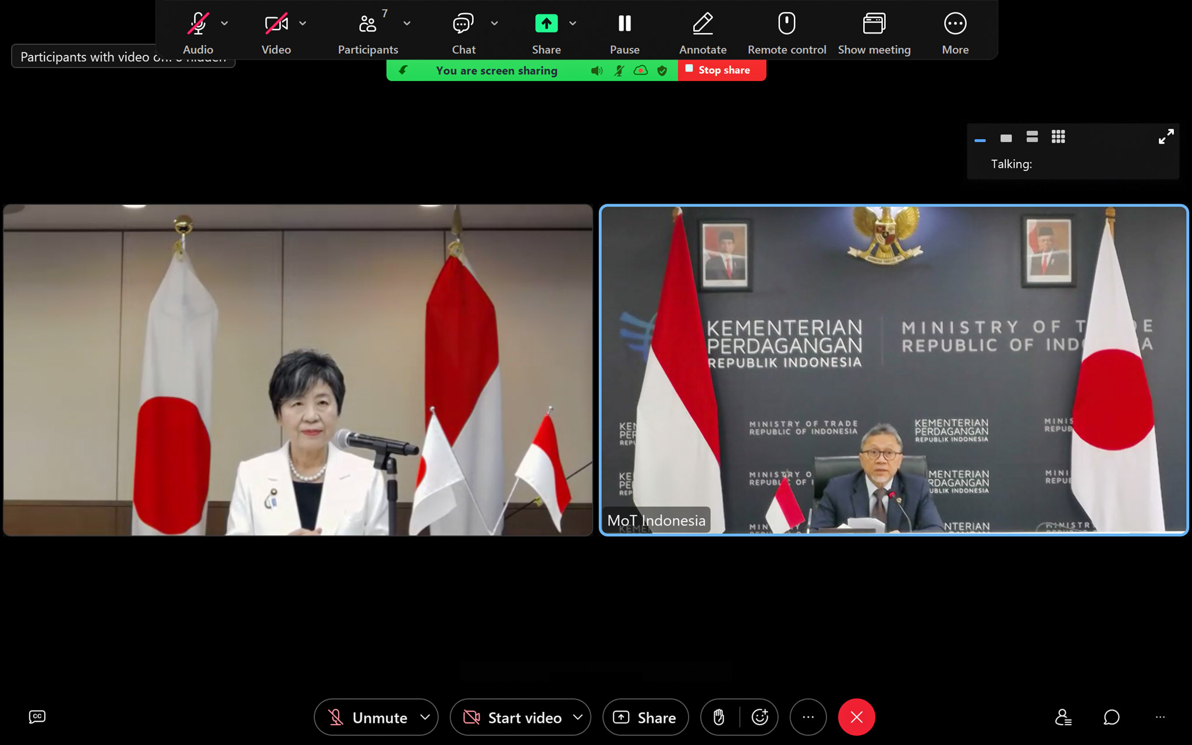
Task: Click the Unmute button in bottom bar
Action: (368, 718)
